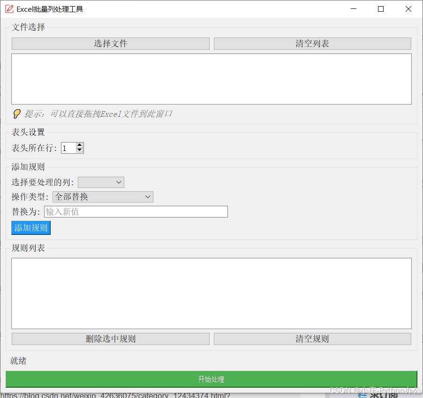Image resolution: width=423 pixels, height=398 pixels.
Task: Open the 选择要处理的列 dropdown
Action: 100,182
